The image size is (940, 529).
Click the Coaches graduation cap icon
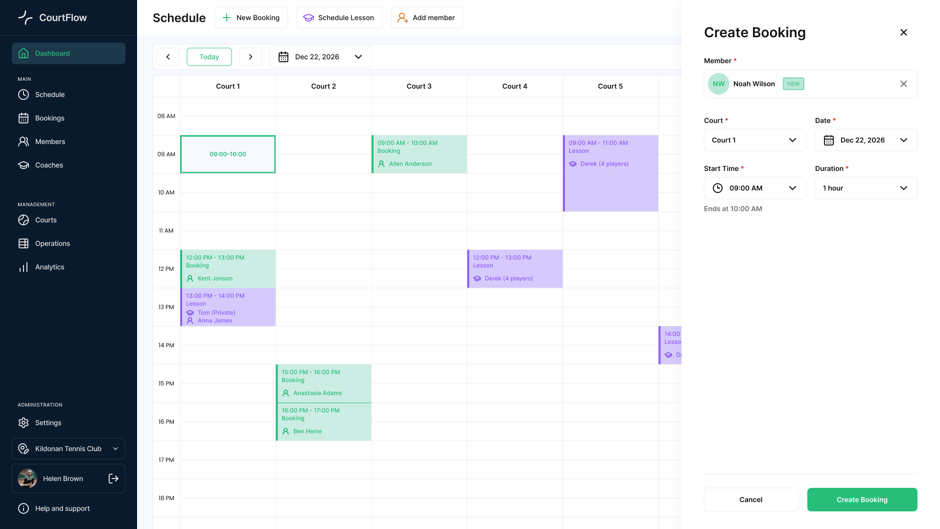pyautogui.click(x=23, y=165)
